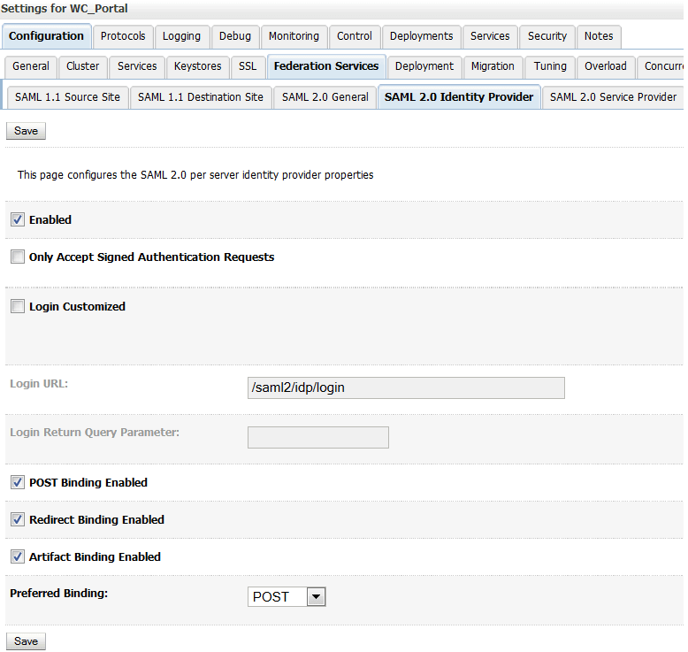This screenshot has height=652, width=688.
Task: Switch to the Deployments tab
Action: (x=422, y=36)
